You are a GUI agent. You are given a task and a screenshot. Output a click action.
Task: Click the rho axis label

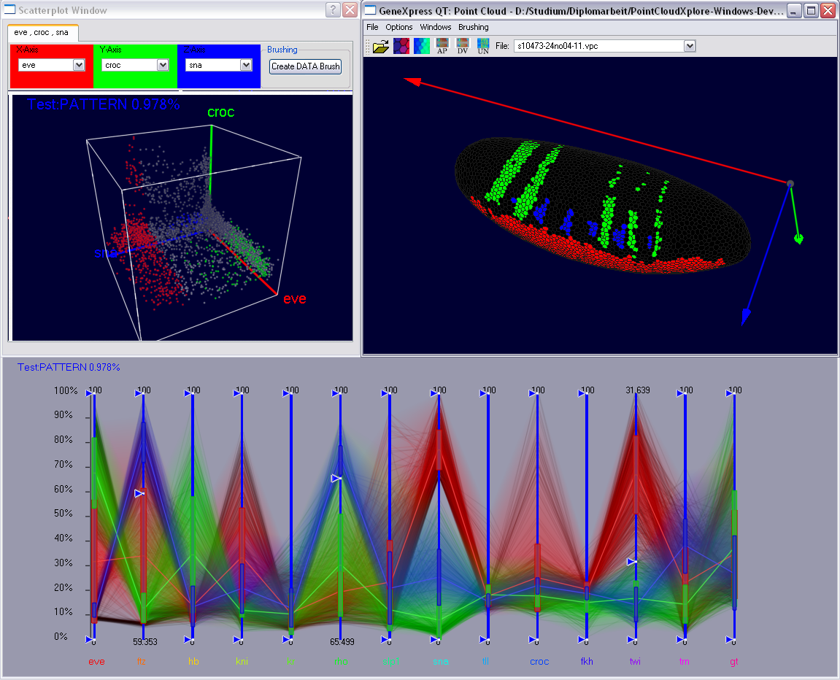[x=342, y=662]
